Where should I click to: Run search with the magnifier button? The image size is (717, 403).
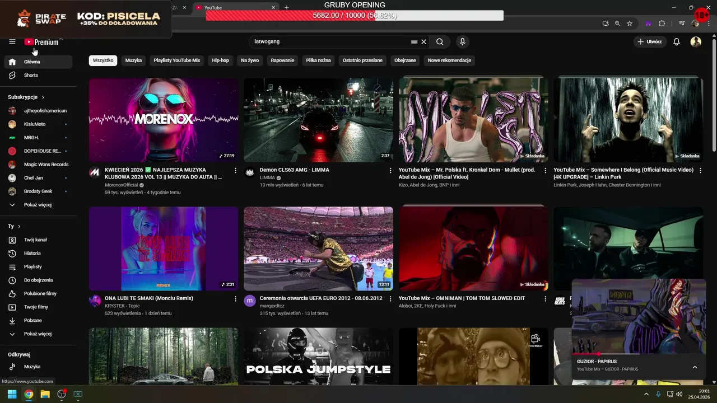(x=440, y=41)
